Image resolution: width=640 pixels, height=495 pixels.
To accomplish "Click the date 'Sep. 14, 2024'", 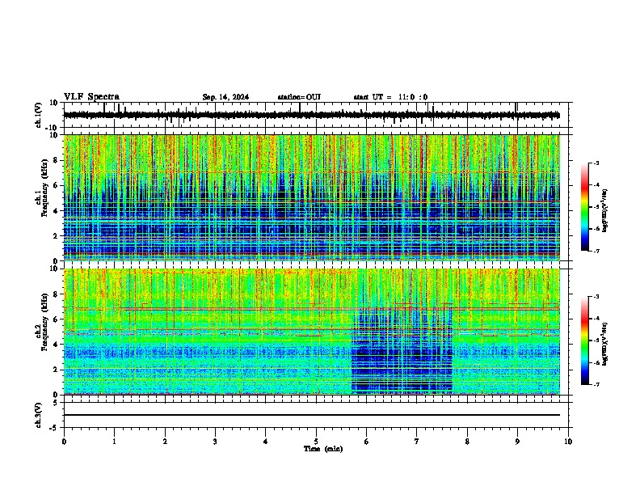I will (x=225, y=97).
